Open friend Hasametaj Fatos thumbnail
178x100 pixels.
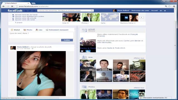[104, 76]
